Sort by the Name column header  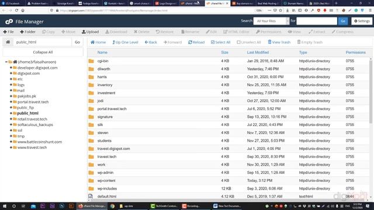[102, 52]
